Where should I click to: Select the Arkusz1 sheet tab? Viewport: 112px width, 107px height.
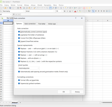click(15, 103)
